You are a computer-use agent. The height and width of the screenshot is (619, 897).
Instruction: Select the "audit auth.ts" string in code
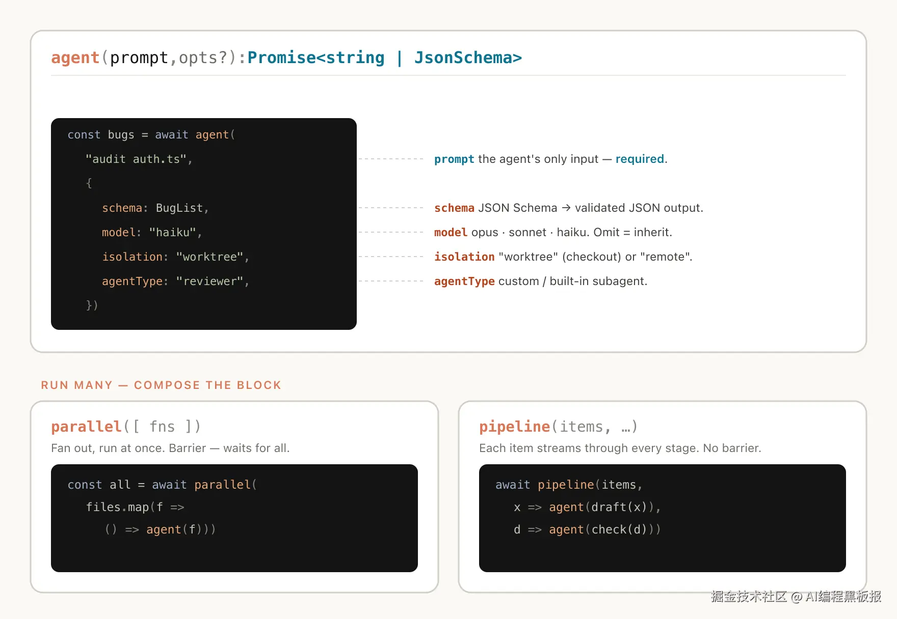tap(136, 159)
